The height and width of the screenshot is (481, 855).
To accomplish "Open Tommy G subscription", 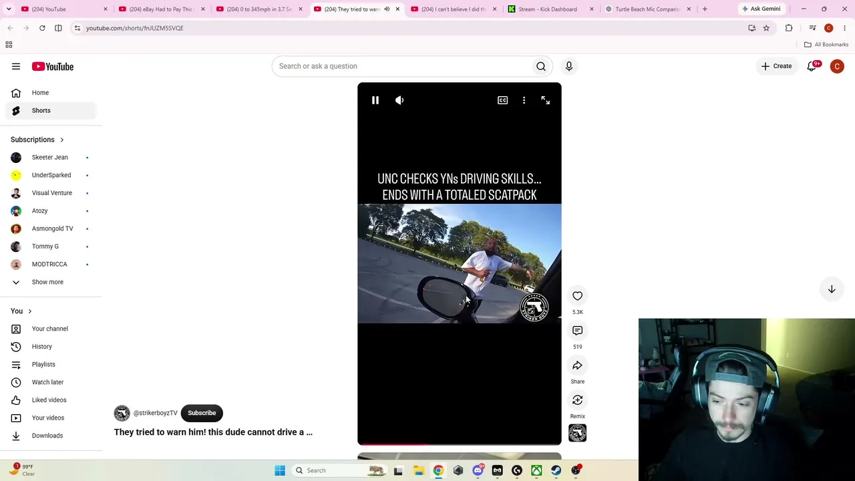I will pyautogui.click(x=51, y=247).
